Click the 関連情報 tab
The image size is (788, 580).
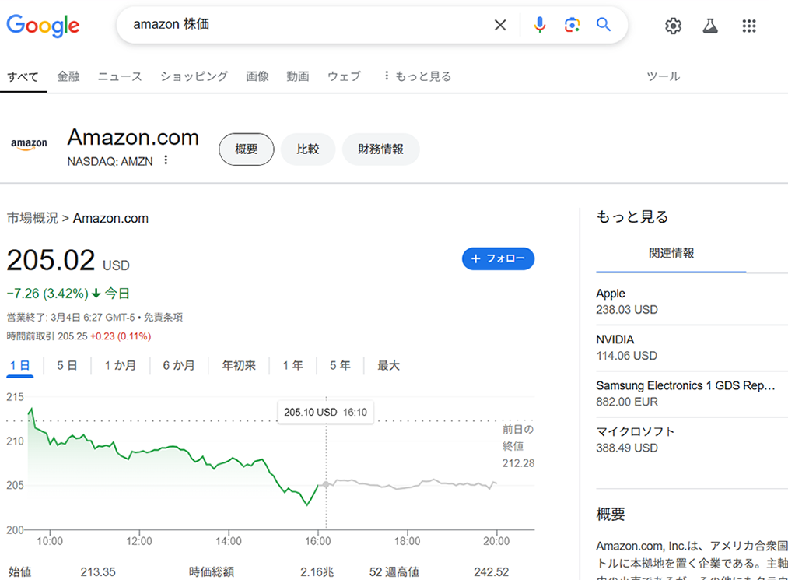coord(671,253)
